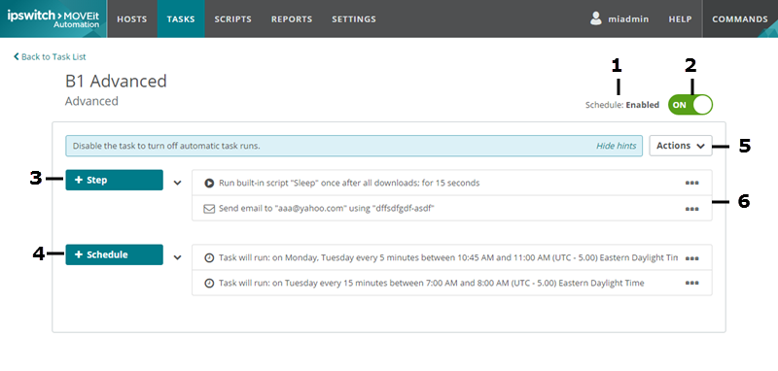Click the hint text about disabling the task
Screen dimensions: 778x371
click(x=166, y=146)
